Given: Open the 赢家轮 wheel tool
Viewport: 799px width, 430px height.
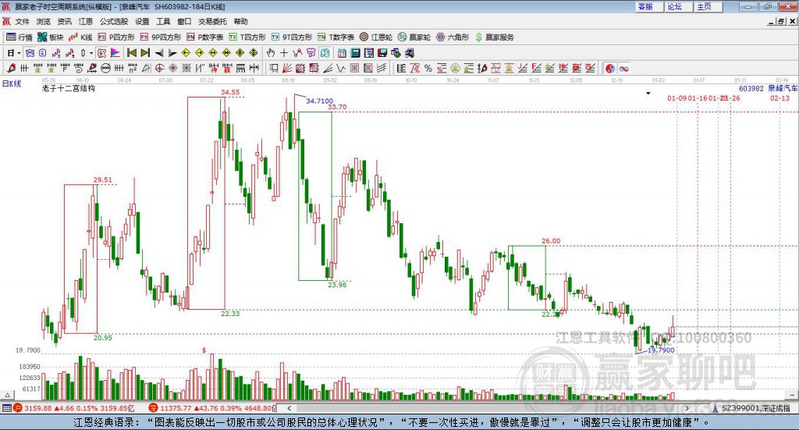Looking at the screenshot, I should pyautogui.click(x=414, y=37).
